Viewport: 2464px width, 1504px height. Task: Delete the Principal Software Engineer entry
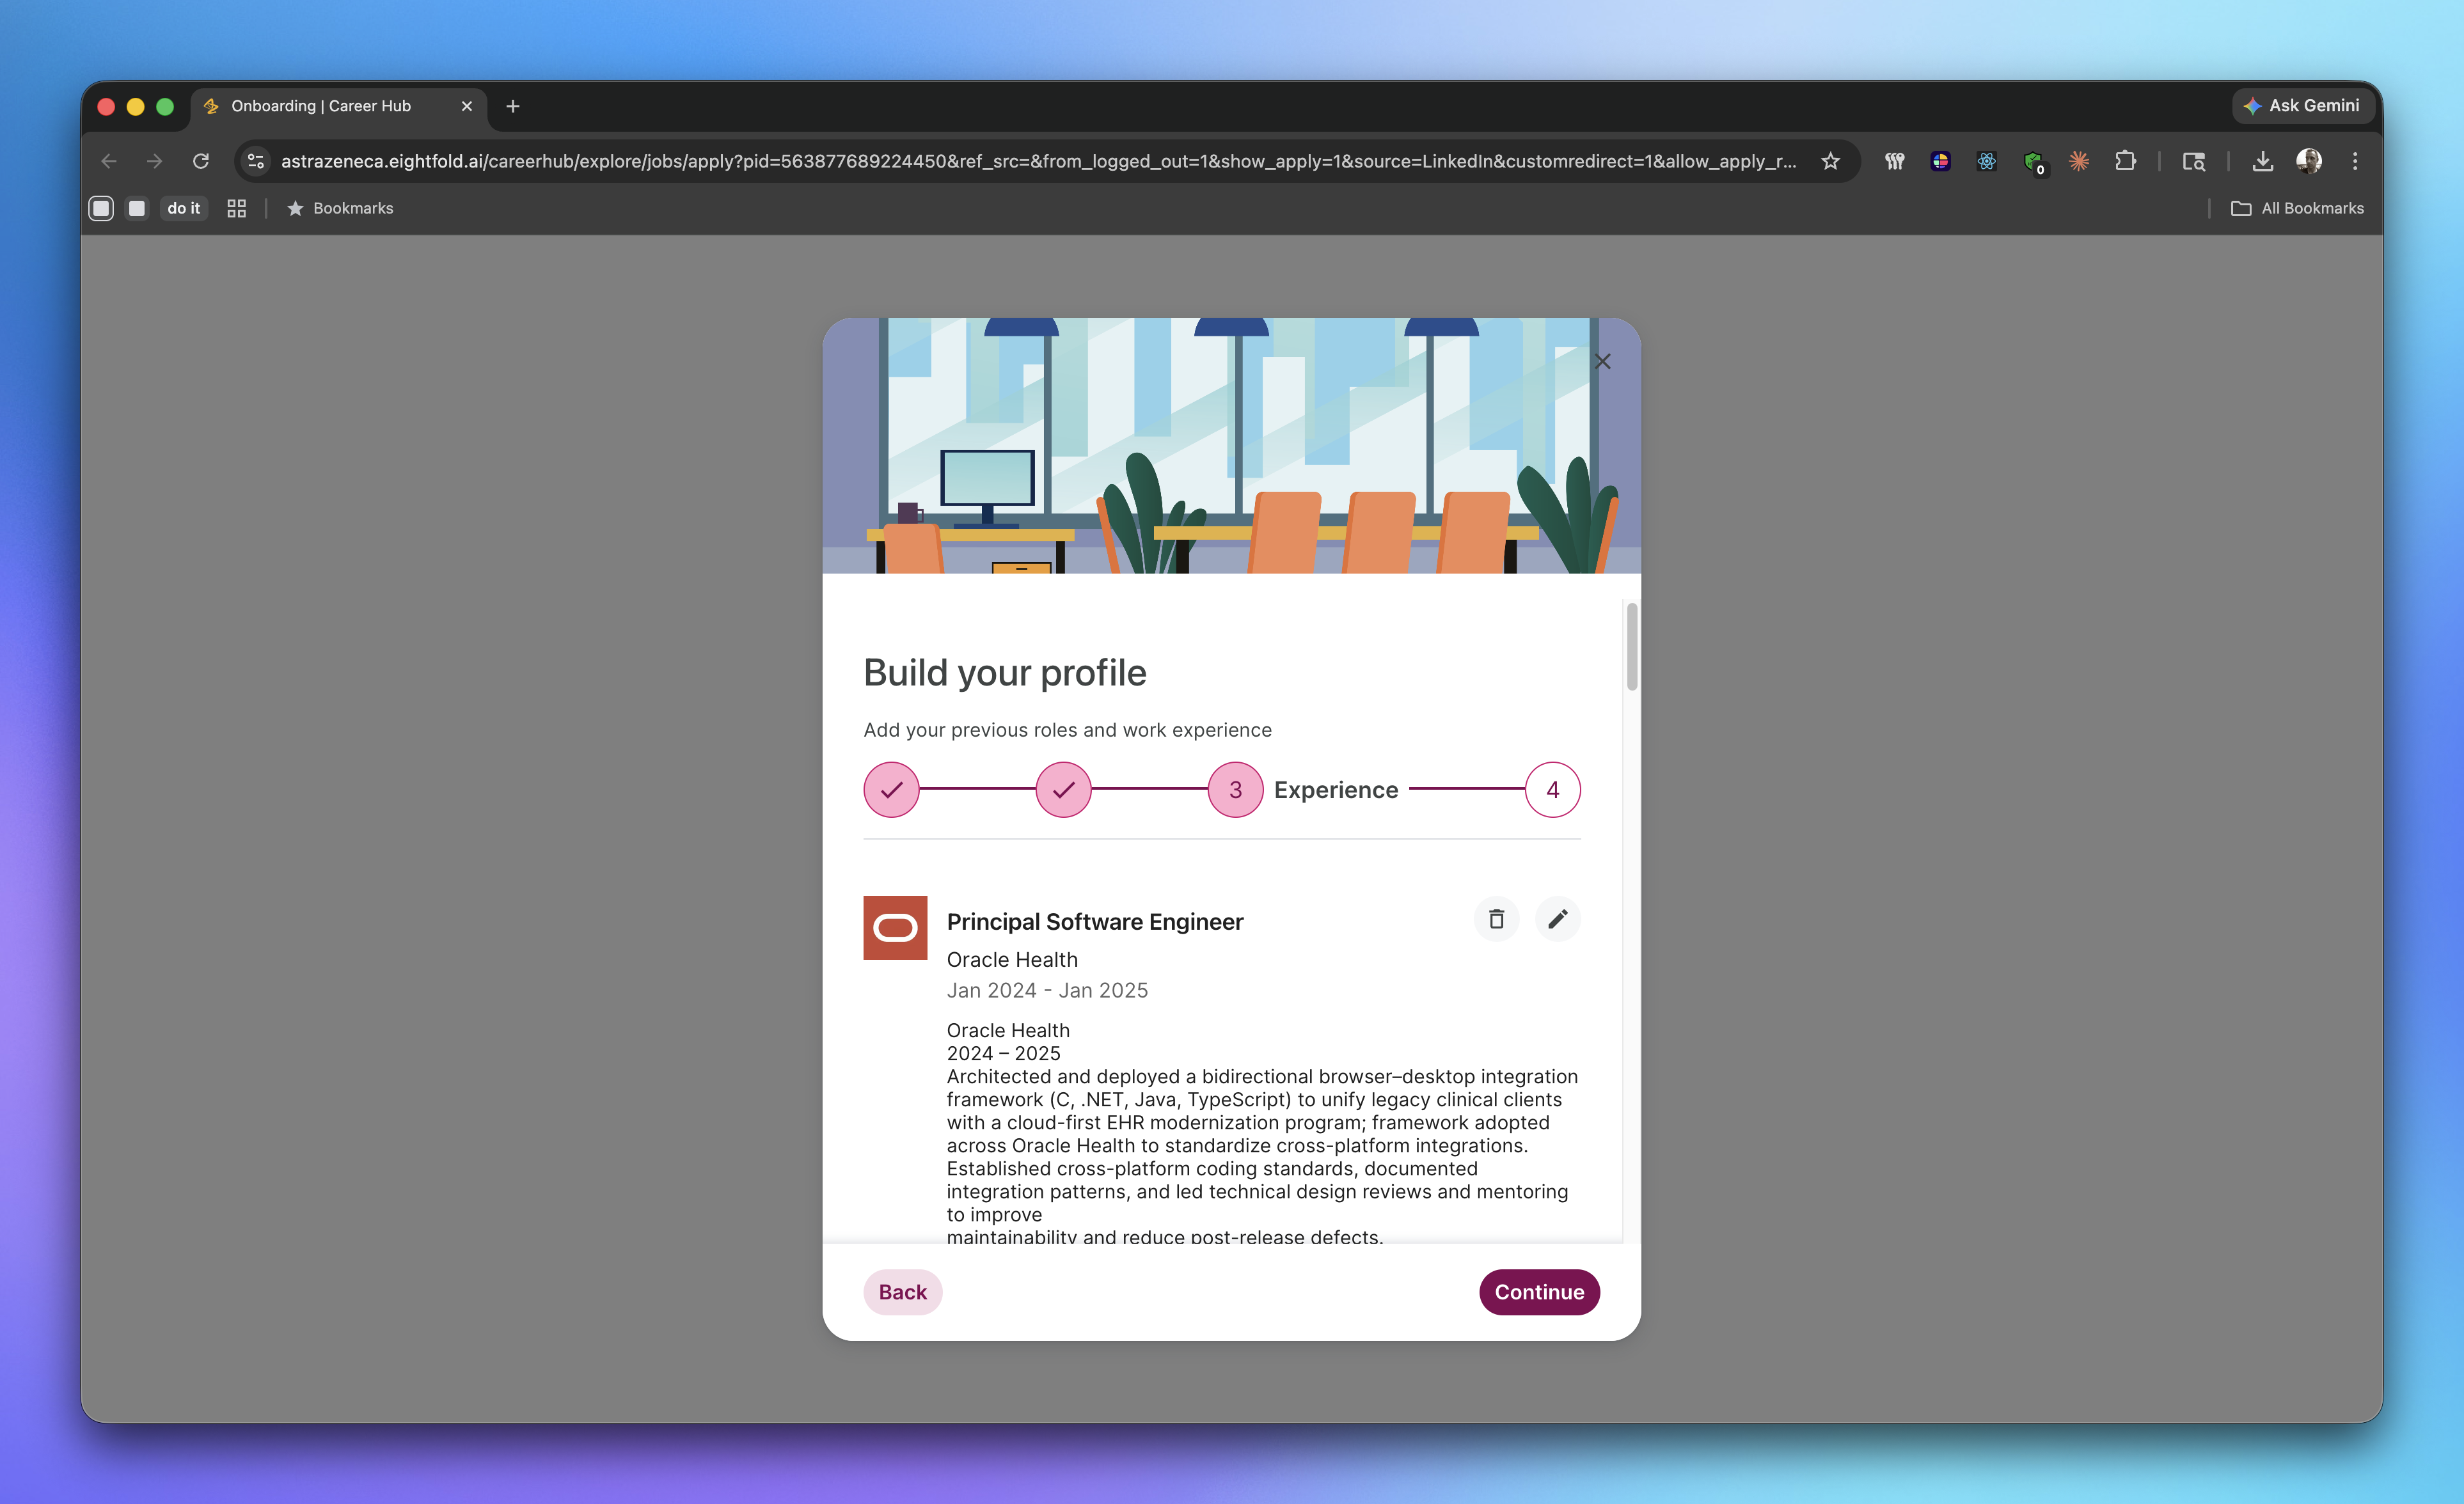tap(1496, 919)
